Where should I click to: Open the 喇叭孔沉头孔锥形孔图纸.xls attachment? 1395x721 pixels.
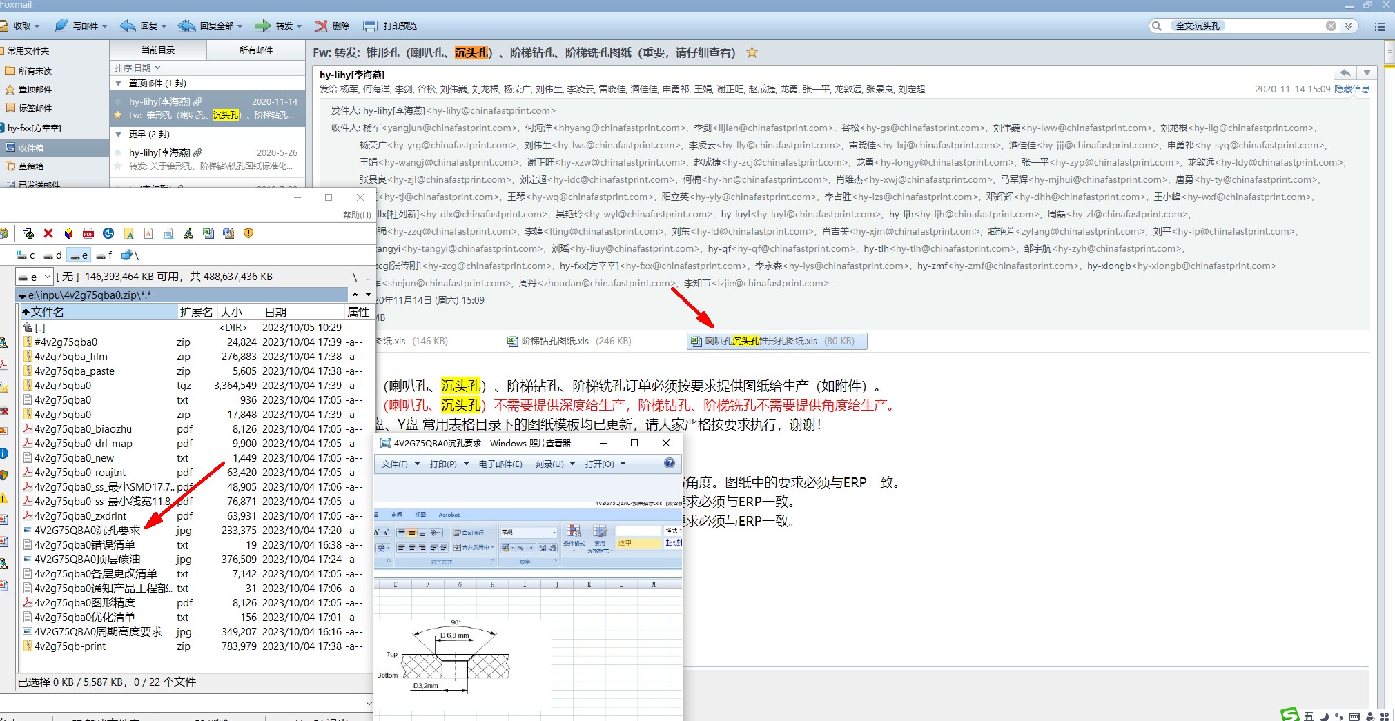777,341
